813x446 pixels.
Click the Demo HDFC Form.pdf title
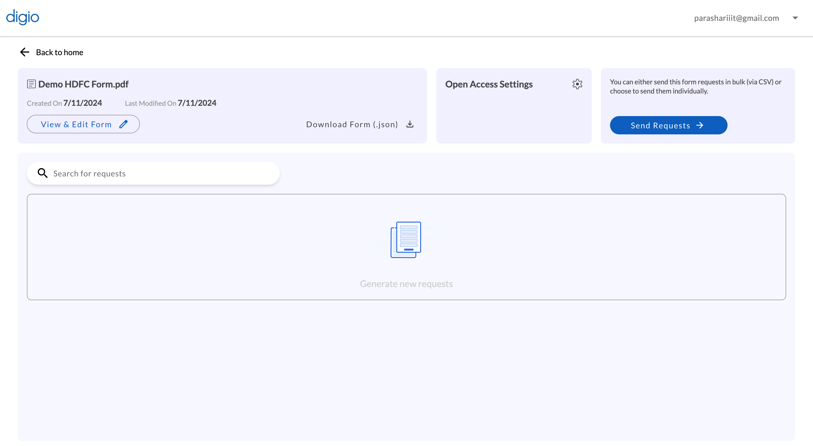(x=83, y=84)
